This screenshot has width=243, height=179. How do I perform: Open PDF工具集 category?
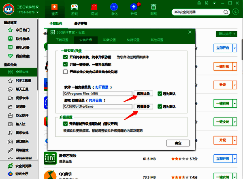point(19,81)
